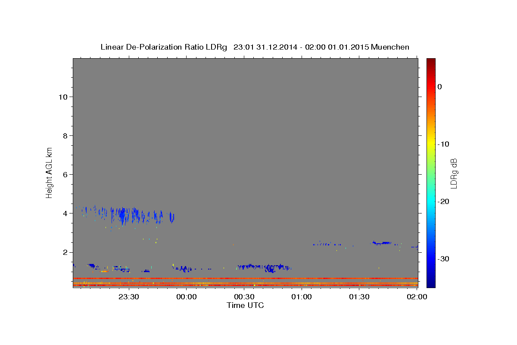Click the 23:30 time tick label

[x=129, y=297]
